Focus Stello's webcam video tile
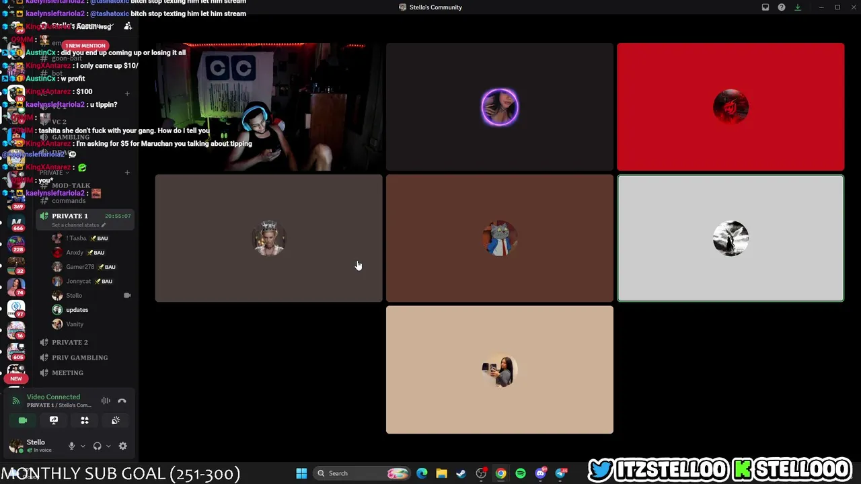The width and height of the screenshot is (861, 484). (x=268, y=107)
